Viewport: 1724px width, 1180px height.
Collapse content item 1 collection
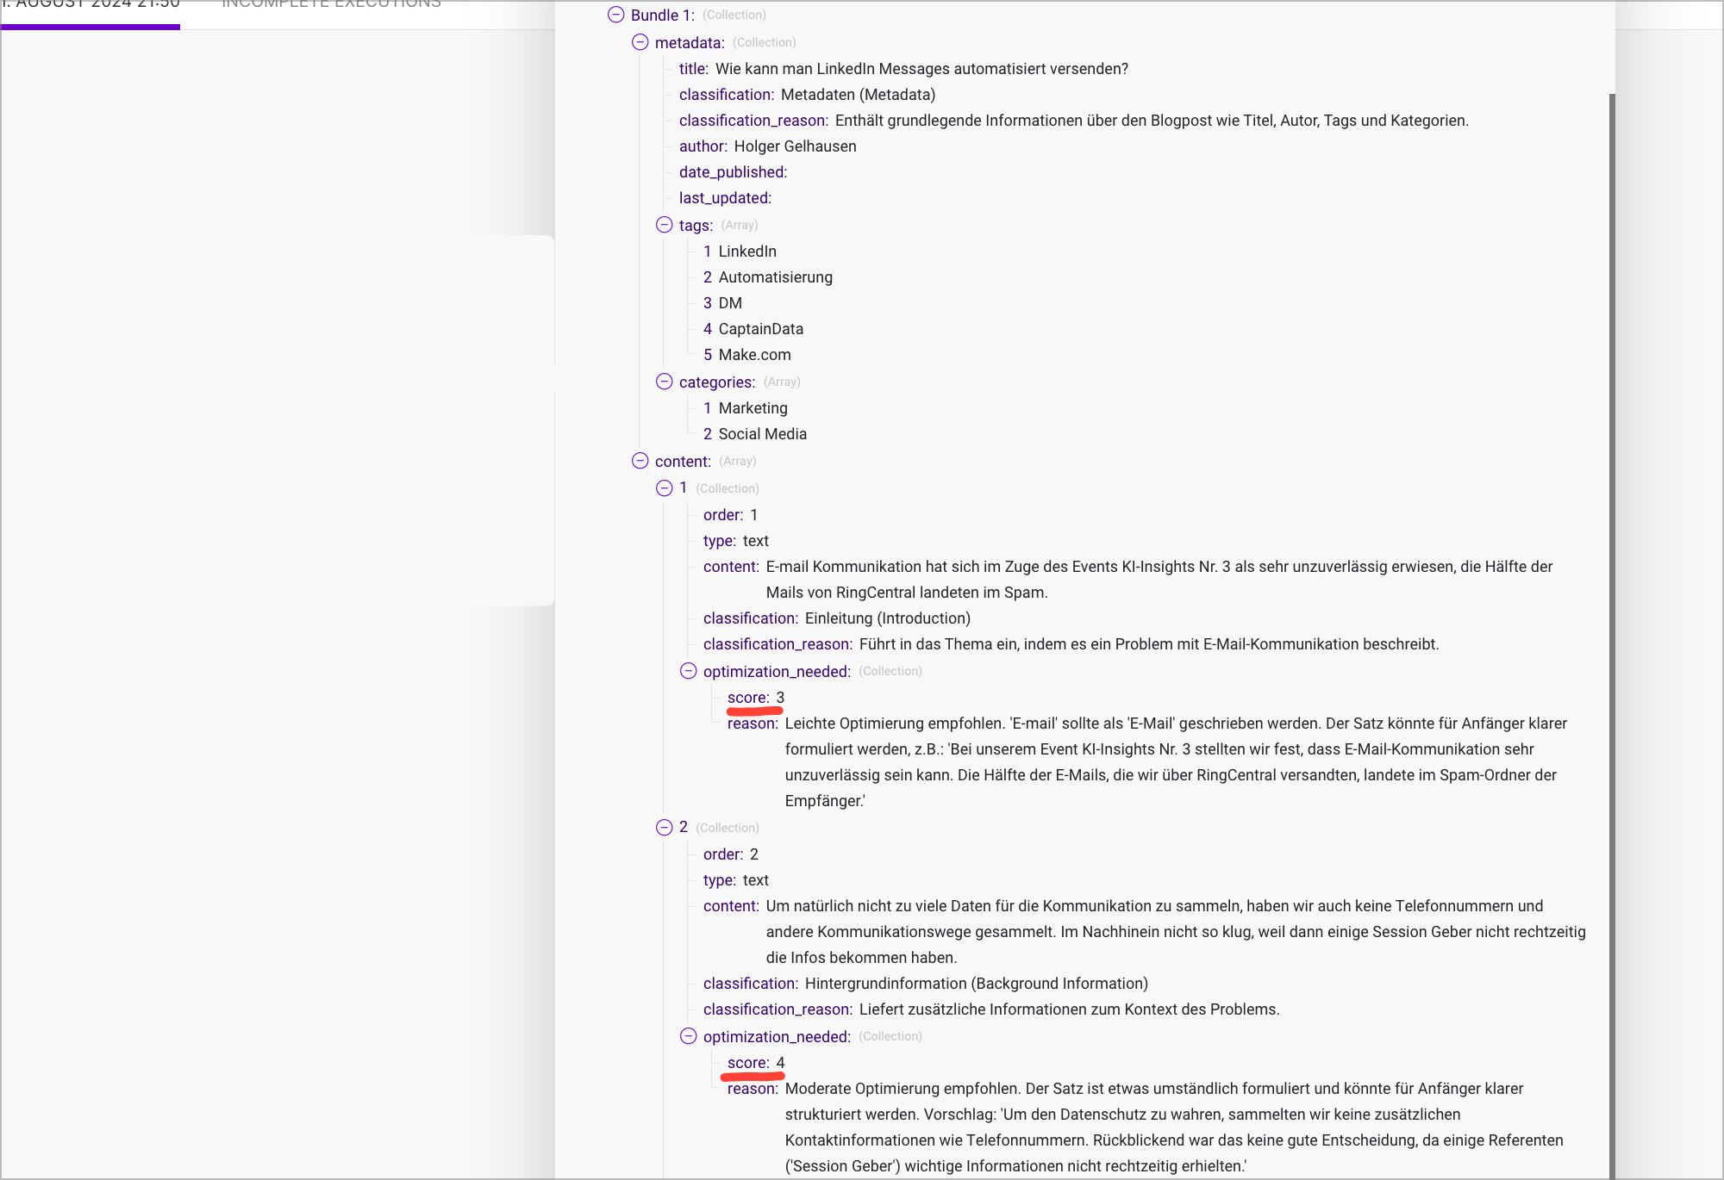(x=664, y=488)
